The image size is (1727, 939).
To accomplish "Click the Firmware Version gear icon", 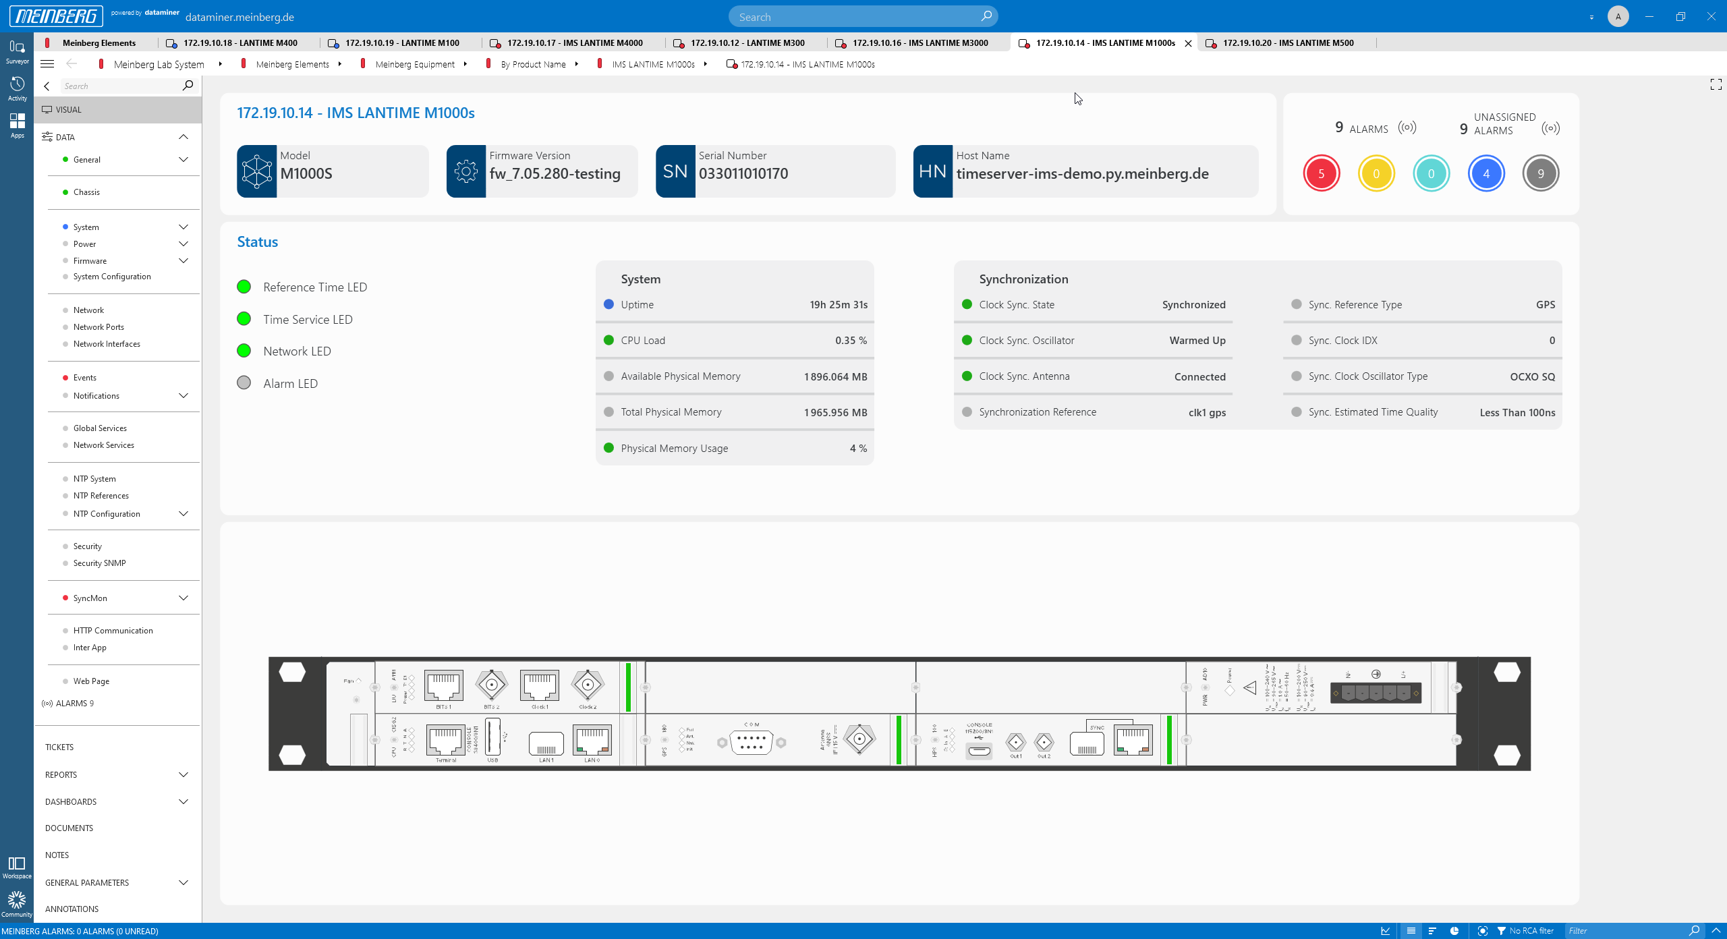I will pyautogui.click(x=466, y=171).
